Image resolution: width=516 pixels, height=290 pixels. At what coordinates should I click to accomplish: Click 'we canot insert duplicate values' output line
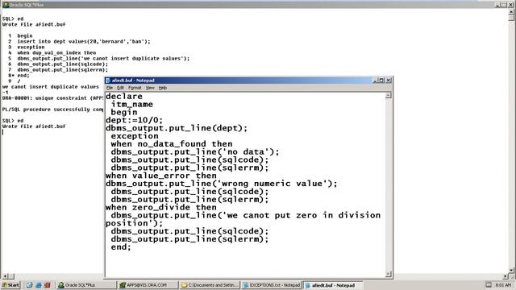[50, 87]
